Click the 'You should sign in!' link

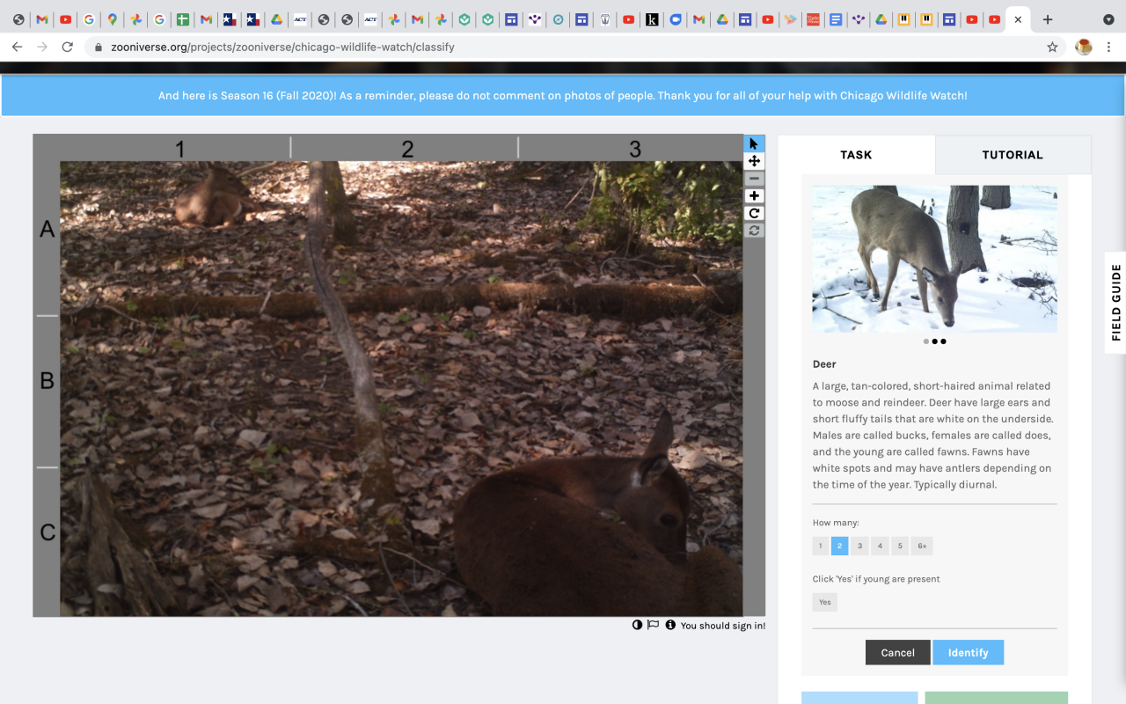(x=722, y=626)
